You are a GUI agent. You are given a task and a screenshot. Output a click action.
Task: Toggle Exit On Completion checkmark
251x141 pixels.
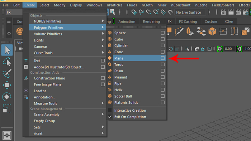tap(110, 117)
